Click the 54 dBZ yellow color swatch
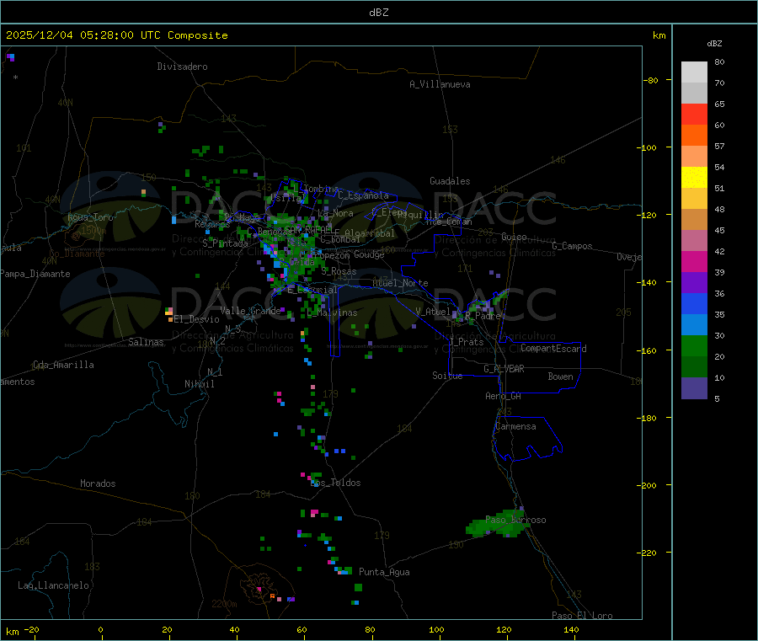Image resolution: width=758 pixels, height=641 pixels. click(x=694, y=178)
